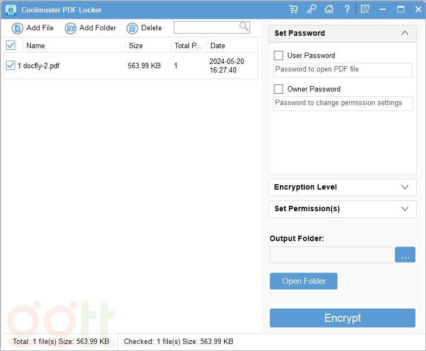Uncheck the docfly-2.pdf file checkbox

click(x=10, y=66)
